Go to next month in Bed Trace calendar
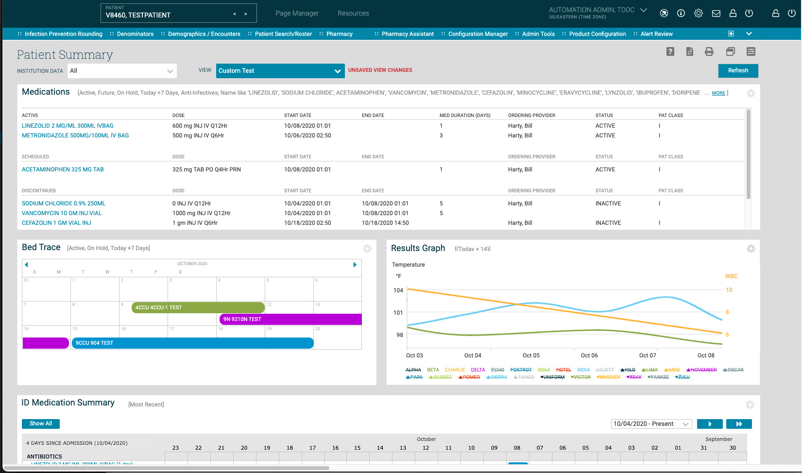The image size is (802, 473). coord(355,265)
